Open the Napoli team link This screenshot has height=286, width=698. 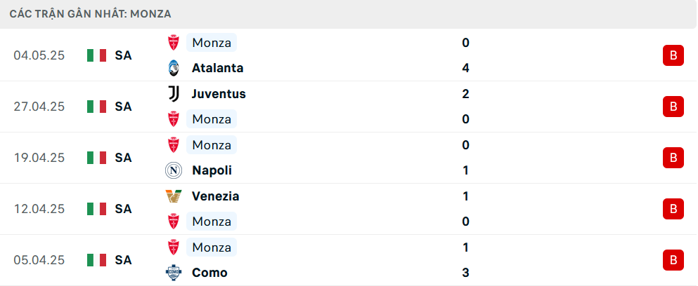point(212,170)
